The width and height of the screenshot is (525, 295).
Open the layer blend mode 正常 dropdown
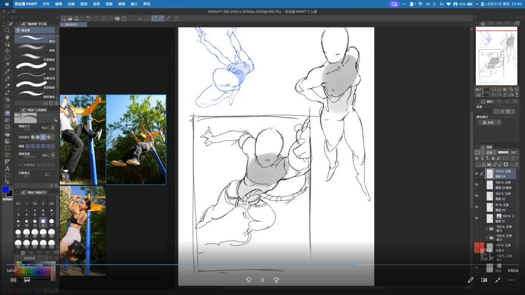click(x=492, y=152)
